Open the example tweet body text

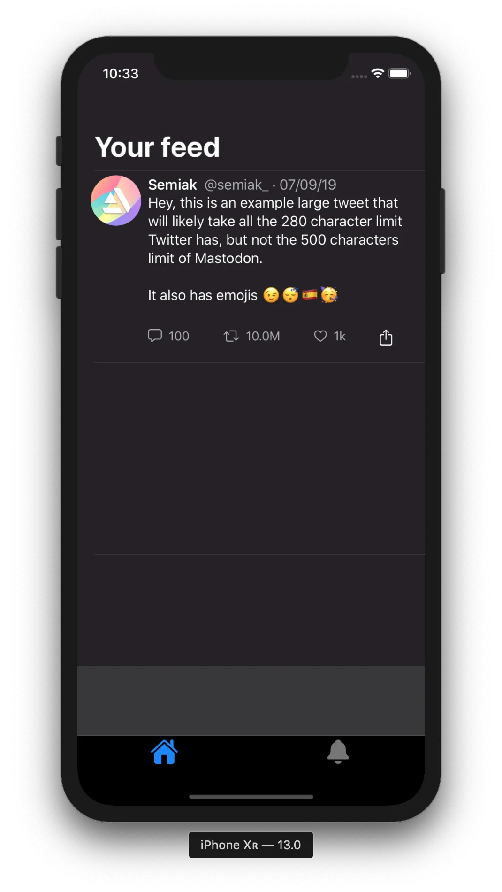(x=275, y=231)
